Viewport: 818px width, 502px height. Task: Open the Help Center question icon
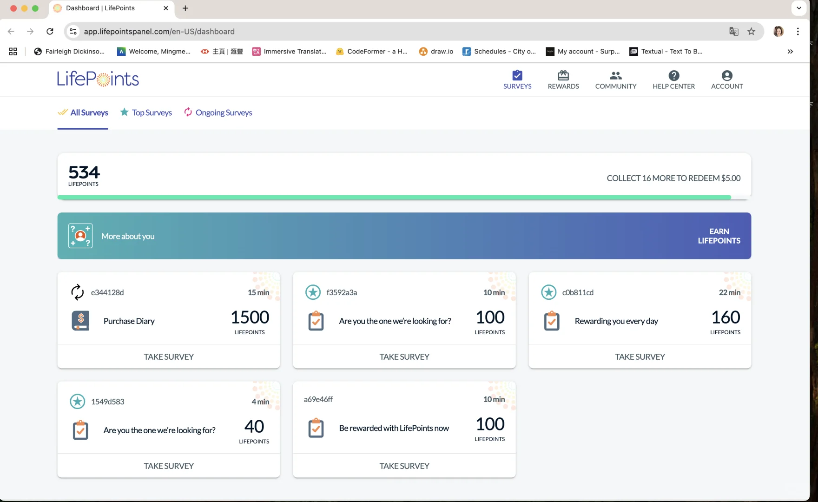click(674, 75)
